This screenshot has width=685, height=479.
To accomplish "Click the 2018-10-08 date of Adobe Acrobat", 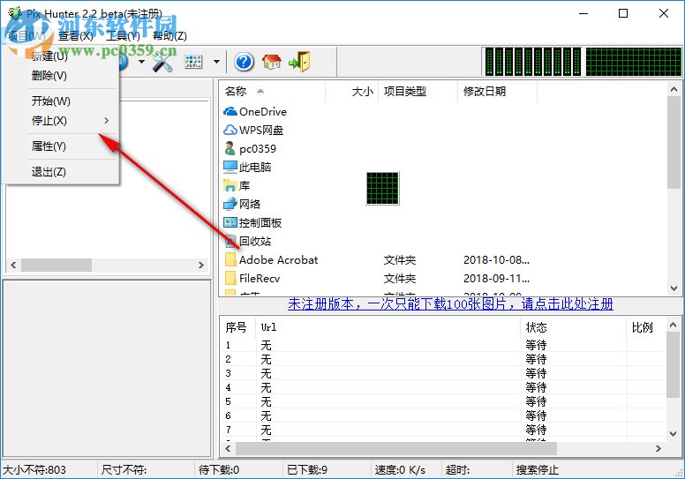I will [496, 260].
